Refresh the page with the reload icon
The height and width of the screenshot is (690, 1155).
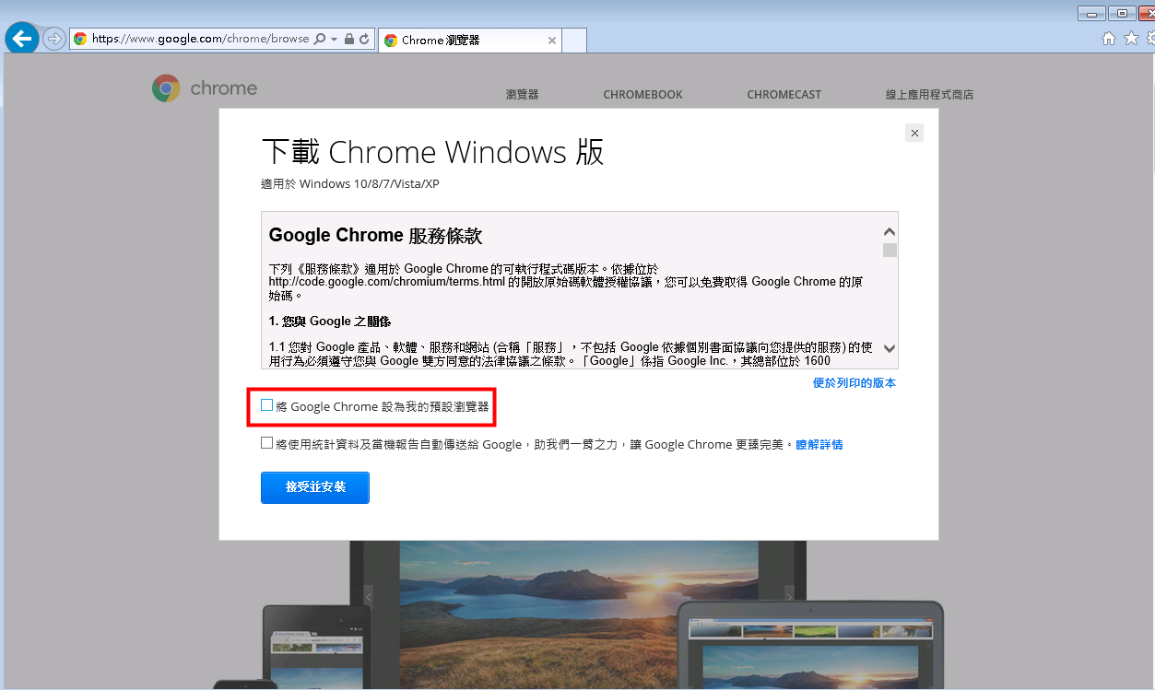click(x=364, y=40)
